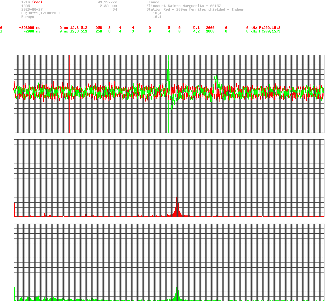Select the "10.4" version value

(x=157, y=13)
